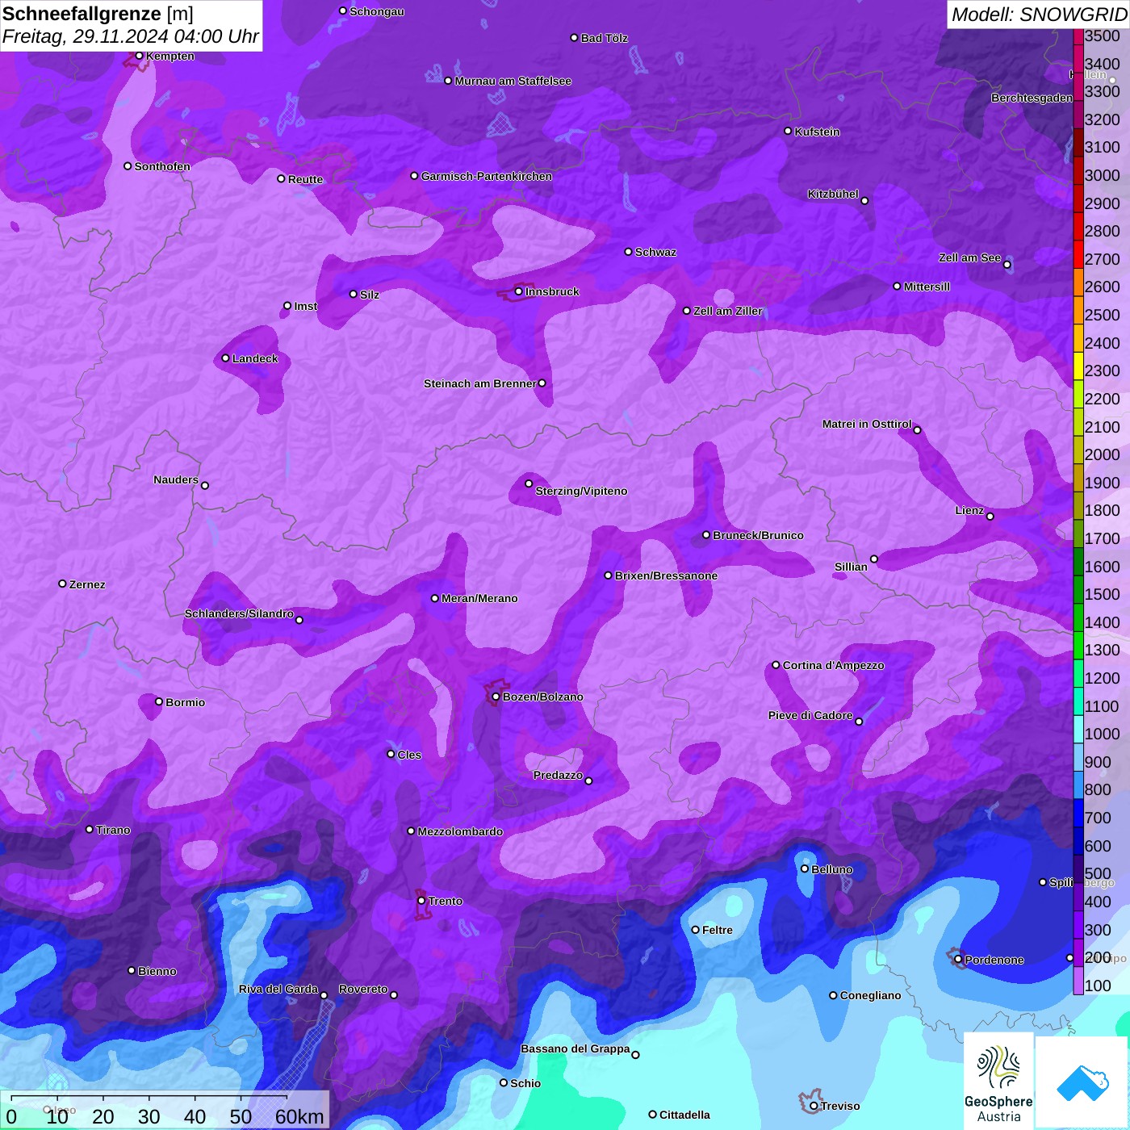Select the 'Brixen/Bressanone' map label
1130x1130 pixels.
666,575
